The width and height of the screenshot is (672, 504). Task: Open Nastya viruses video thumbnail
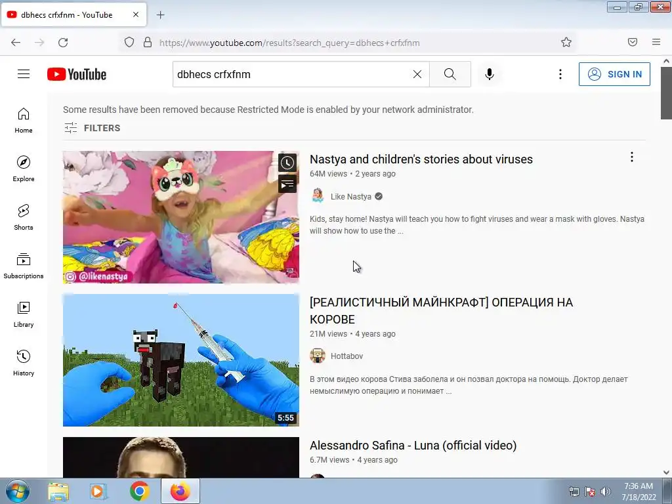tap(181, 217)
